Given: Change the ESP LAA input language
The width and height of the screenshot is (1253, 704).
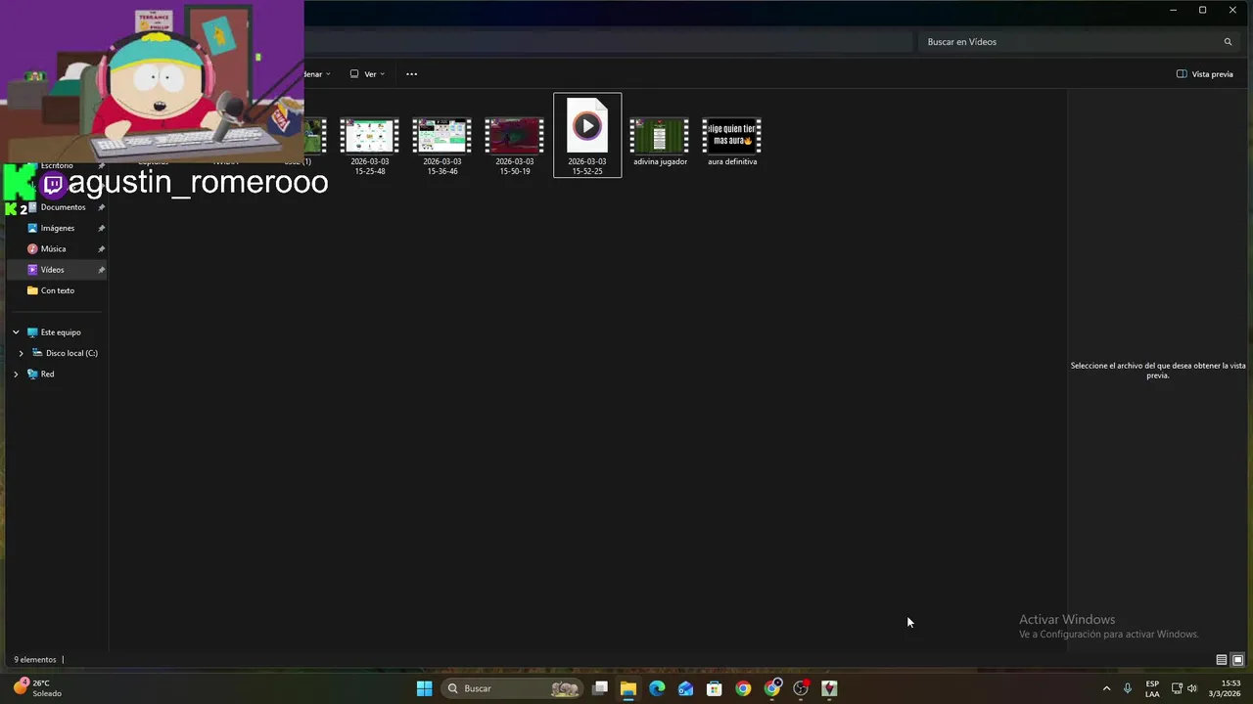Looking at the screenshot, I should point(1152,688).
